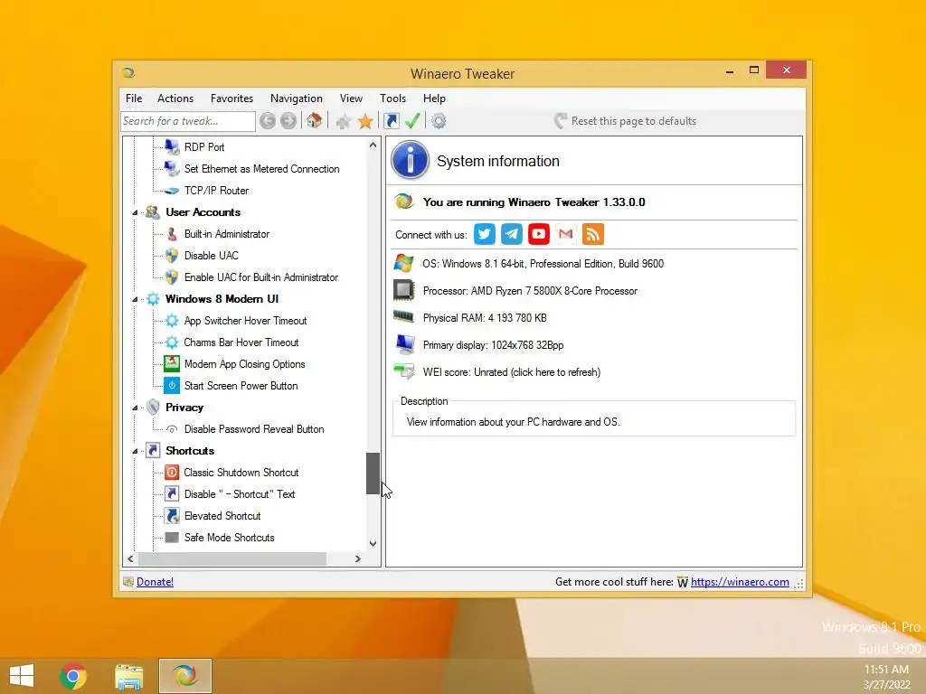Select Enable UAC for Built-in Administrator

(x=261, y=277)
